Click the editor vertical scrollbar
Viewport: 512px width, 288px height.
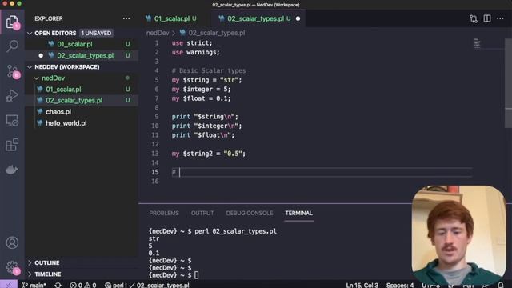(x=508, y=83)
